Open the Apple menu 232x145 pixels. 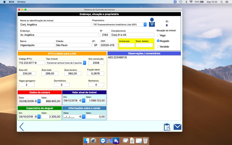coord(4,2)
